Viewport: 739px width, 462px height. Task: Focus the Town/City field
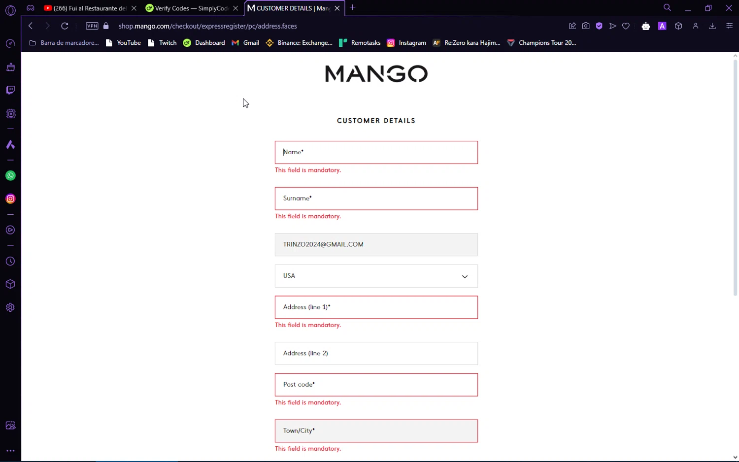click(x=376, y=431)
